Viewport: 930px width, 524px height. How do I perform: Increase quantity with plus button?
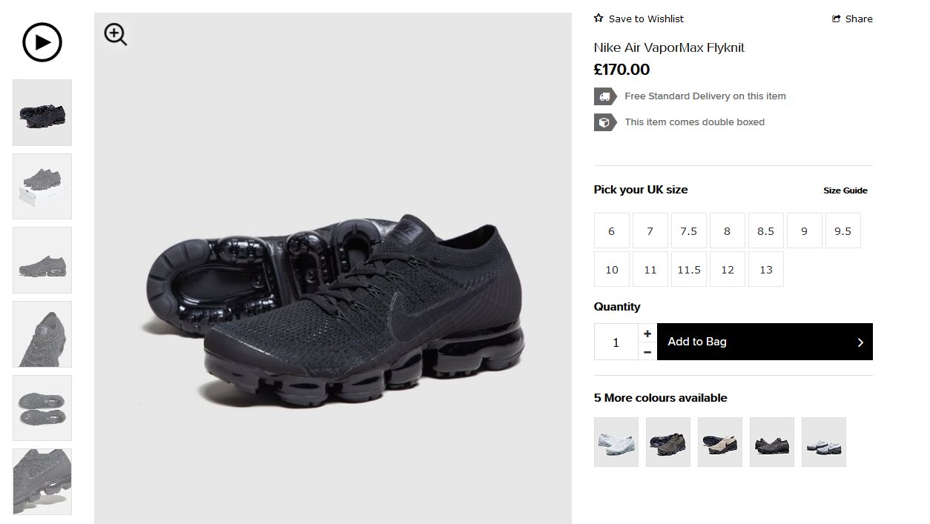(647, 334)
